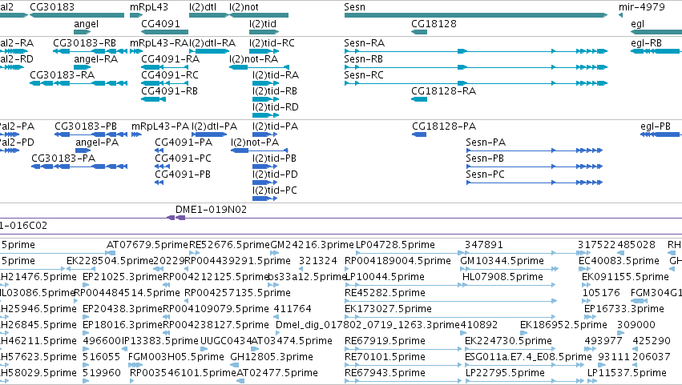Select the LP22795.5prime EST label
Viewport: 682px width, 385px height.
pos(505,374)
